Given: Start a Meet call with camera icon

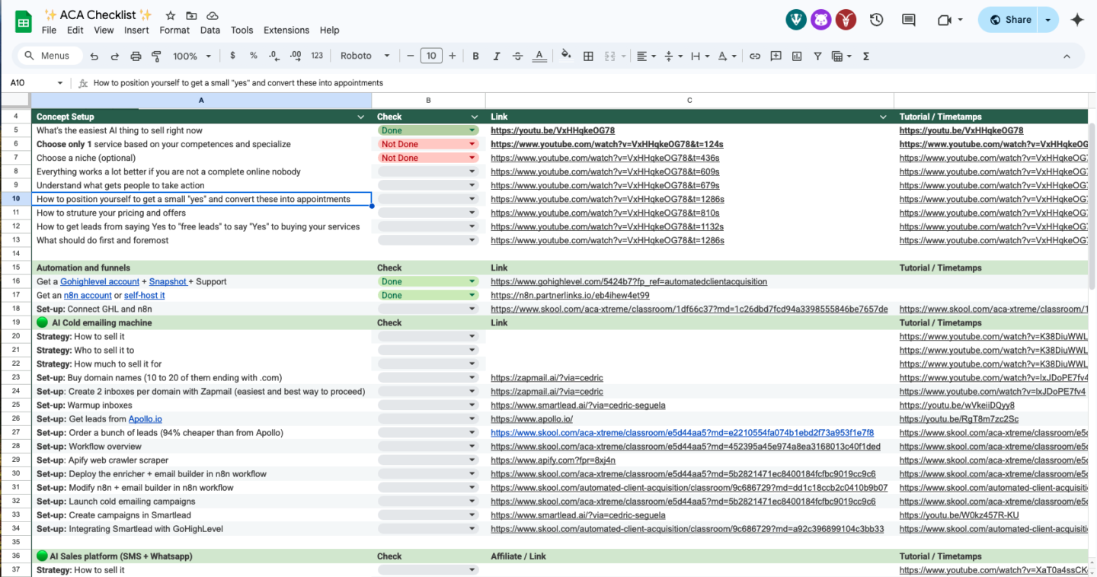Looking at the screenshot, I should [945, 20].
